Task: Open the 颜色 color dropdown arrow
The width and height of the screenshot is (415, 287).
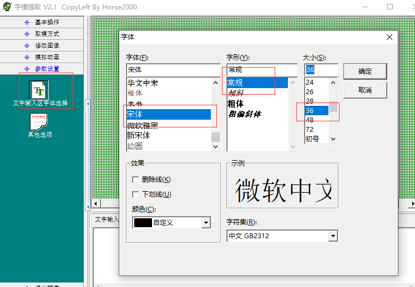Action: pyautogui.click(x=206, y=223)
